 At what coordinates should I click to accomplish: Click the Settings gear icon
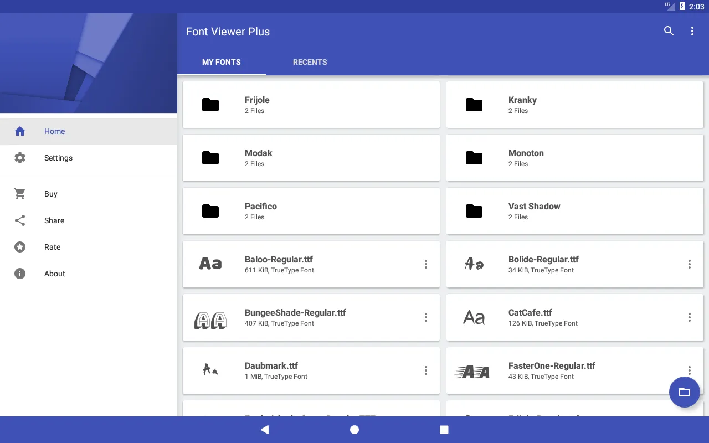click(x=20, y=158)
